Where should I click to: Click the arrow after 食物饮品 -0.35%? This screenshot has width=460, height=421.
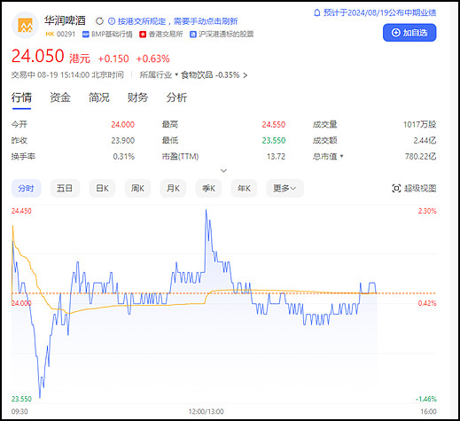coord(246,75)
